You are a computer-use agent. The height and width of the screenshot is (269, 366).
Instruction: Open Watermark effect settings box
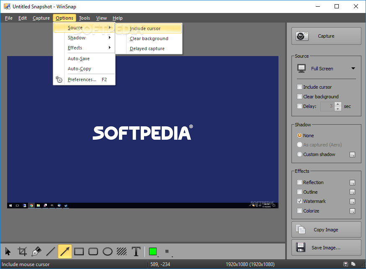pyautogui.click(x=353, y=201)
